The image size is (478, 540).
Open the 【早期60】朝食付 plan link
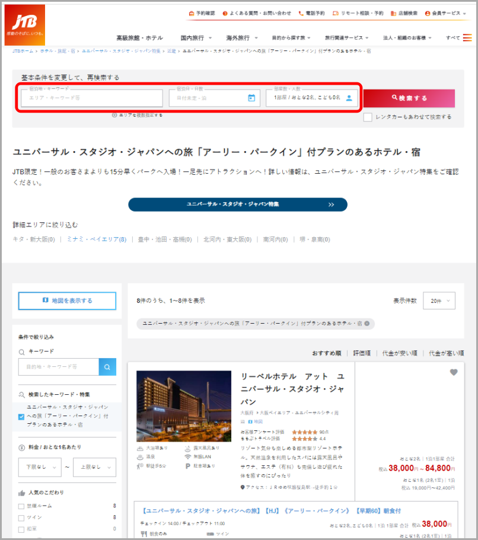(272, 511)
